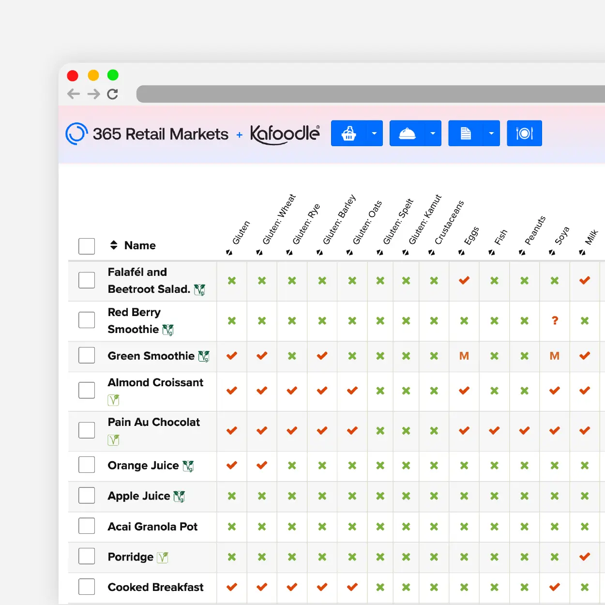Tick the Pain Au Chocolat checkbox
This screenshot has width=605, height=605.
[x=87, y=430]
